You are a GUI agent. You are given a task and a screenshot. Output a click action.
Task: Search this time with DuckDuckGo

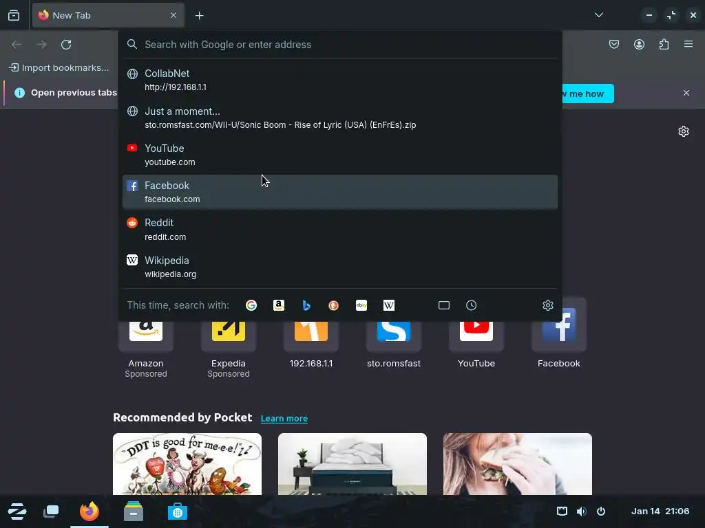(334, 305)
